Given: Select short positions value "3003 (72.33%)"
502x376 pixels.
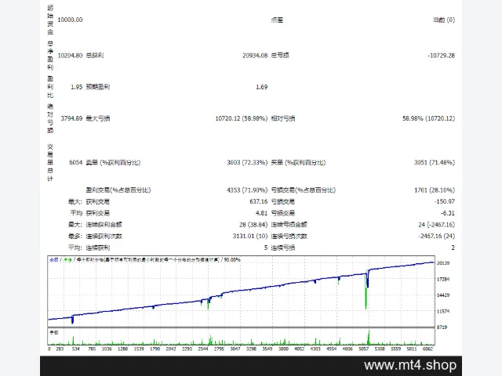Looking at the screenshot, I should click(x=247, y=162).
